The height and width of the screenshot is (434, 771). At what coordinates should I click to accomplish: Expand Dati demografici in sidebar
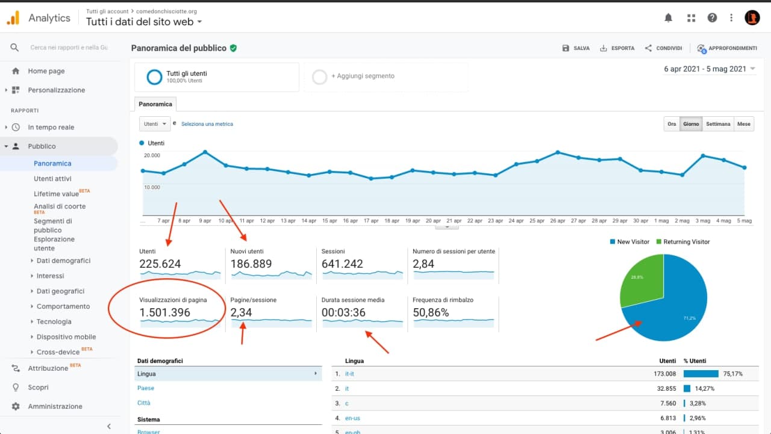click(x=63, y=261)
